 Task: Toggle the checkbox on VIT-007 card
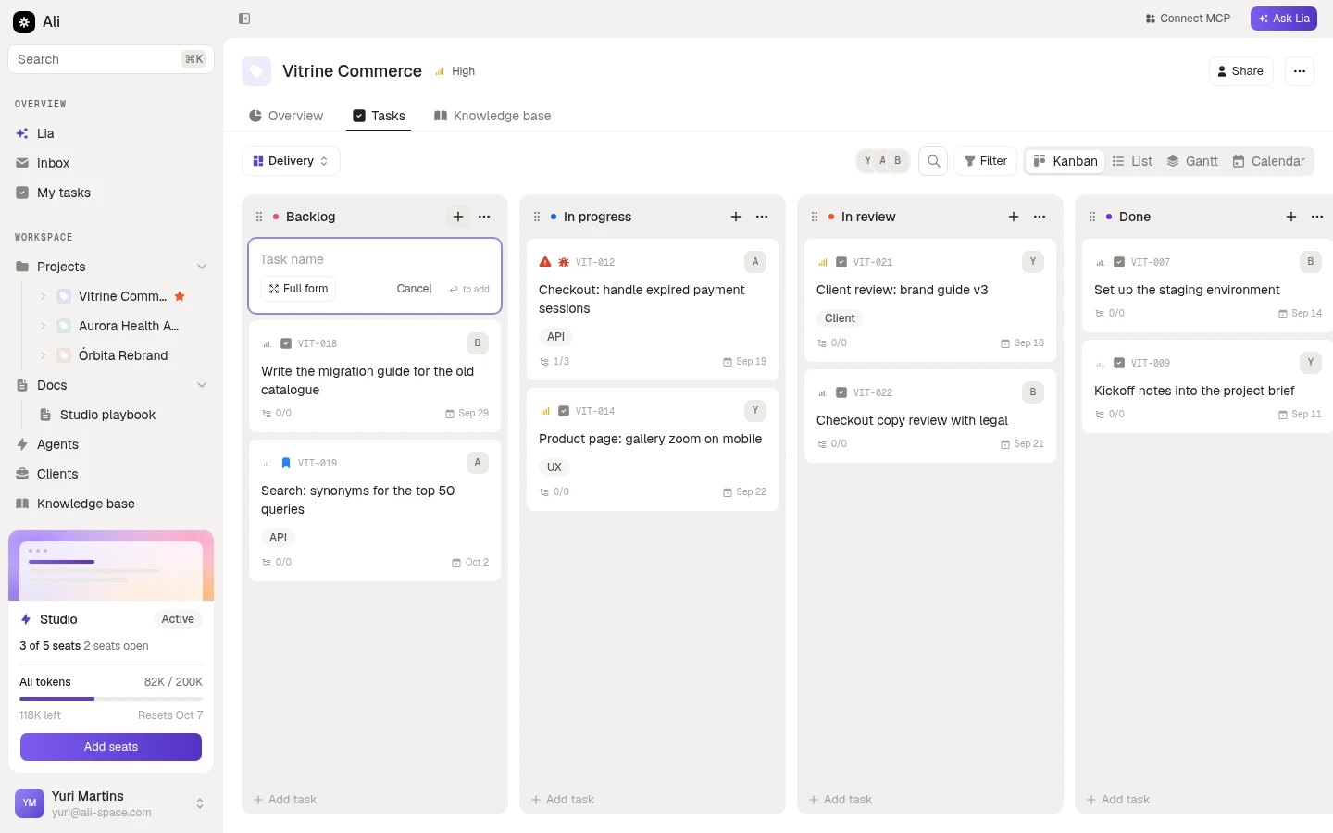coord(1119,262)
